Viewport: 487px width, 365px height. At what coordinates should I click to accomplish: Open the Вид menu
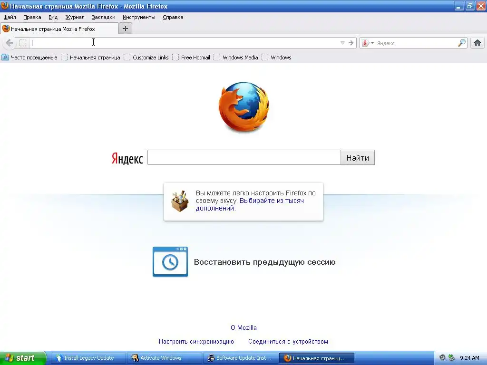coord(53,18)
